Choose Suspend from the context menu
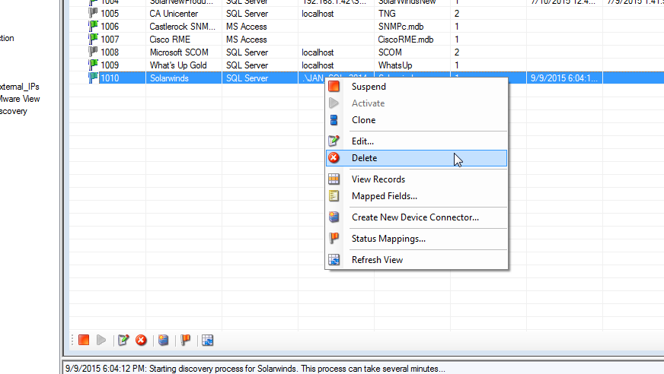Image resolution: width=664 pixels, height=374 pixels. (x=369, y=87)
